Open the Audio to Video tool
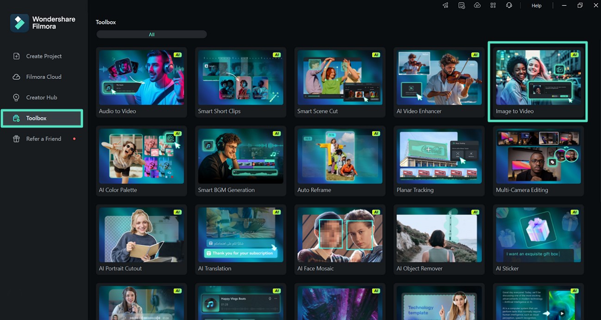 [141, 82]
